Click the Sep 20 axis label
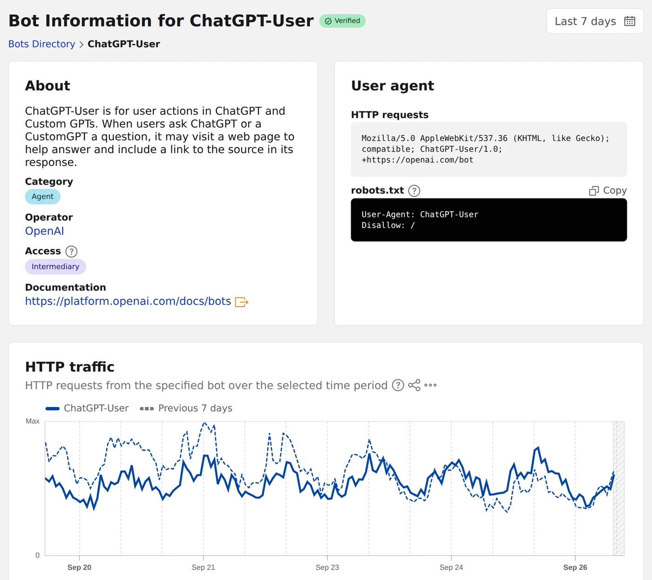Image resolution: width=652 pixels, height=580 pixels. [x=79, y=567]
